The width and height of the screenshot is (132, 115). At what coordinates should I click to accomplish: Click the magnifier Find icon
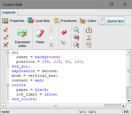(76, 30)
